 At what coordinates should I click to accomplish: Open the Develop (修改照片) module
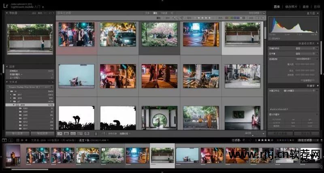click(294, 6)
